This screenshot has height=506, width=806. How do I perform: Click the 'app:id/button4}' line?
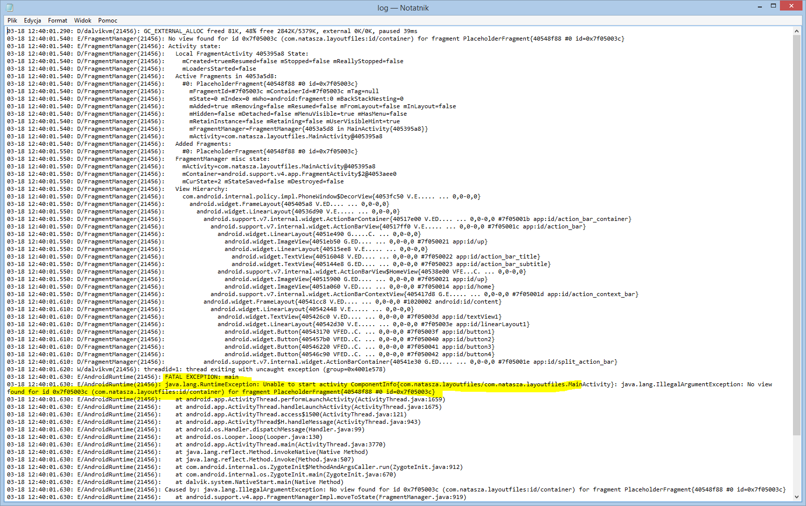(x=251, y=354)
